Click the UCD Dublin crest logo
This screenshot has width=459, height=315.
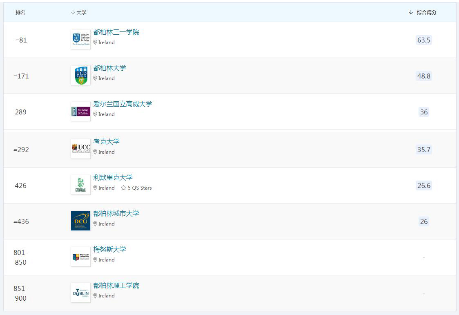[80, 75]
